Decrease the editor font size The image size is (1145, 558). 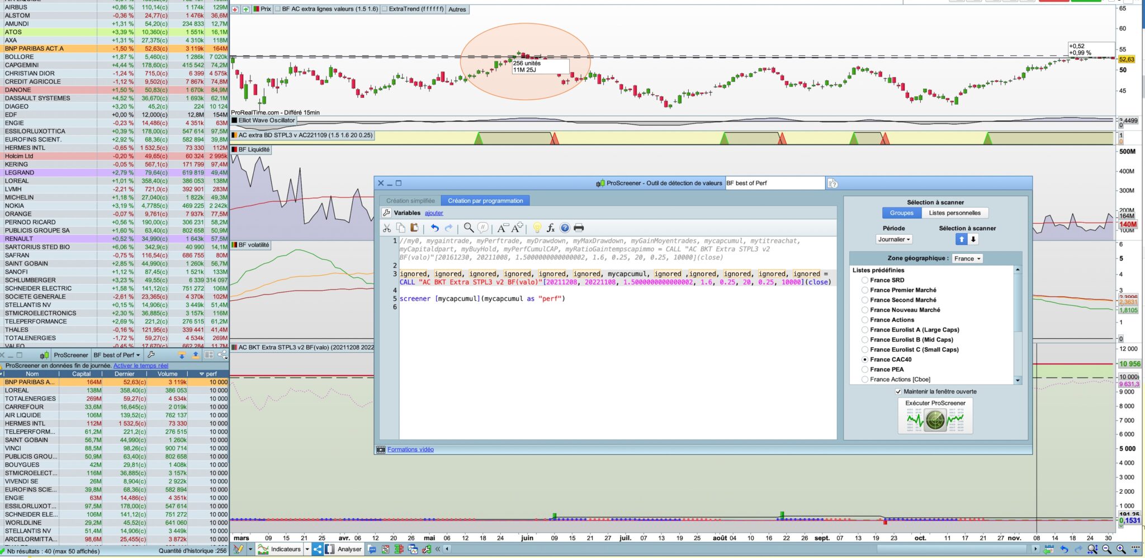point(502,228)
